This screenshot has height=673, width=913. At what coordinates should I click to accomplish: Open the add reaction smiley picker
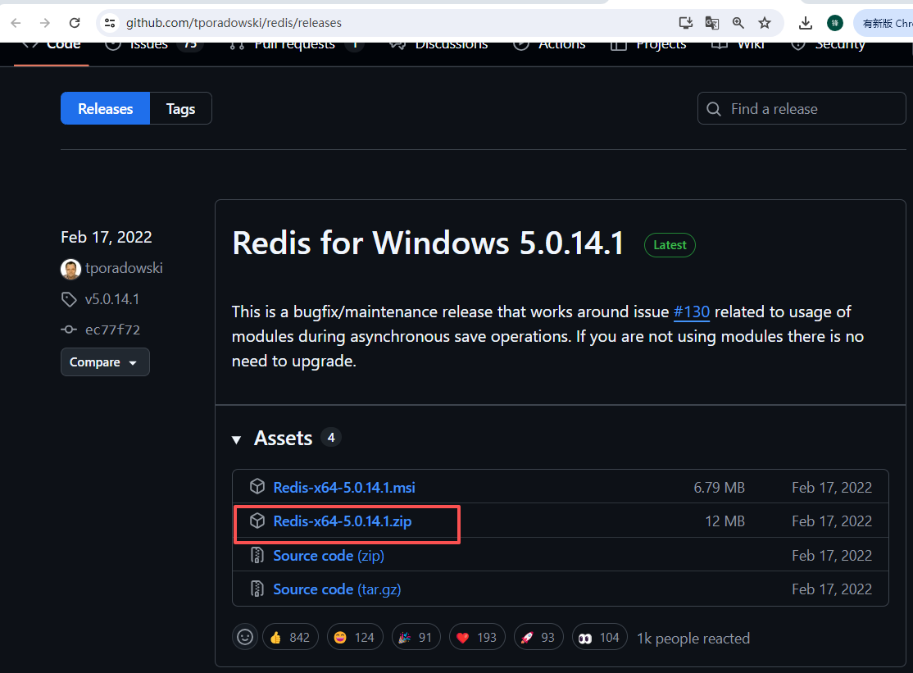(x=245, y=637)
